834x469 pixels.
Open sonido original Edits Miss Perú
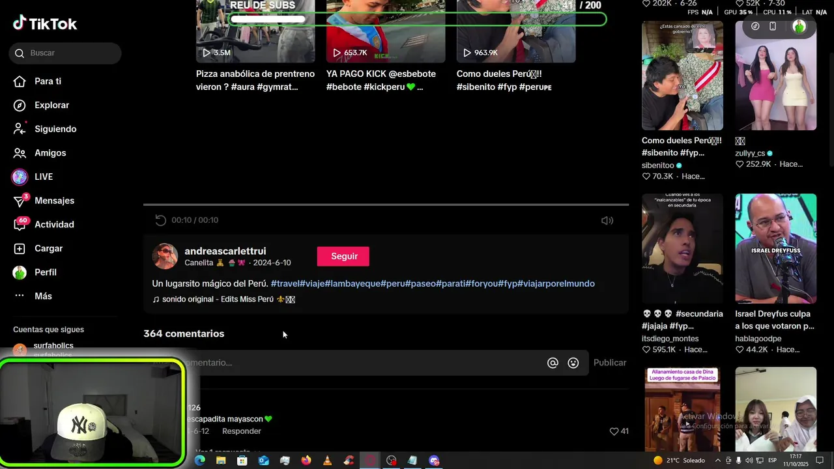pos(223,299)
